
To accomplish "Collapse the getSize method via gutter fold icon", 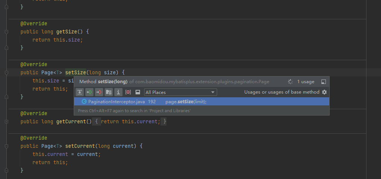I will pos(7,32).
